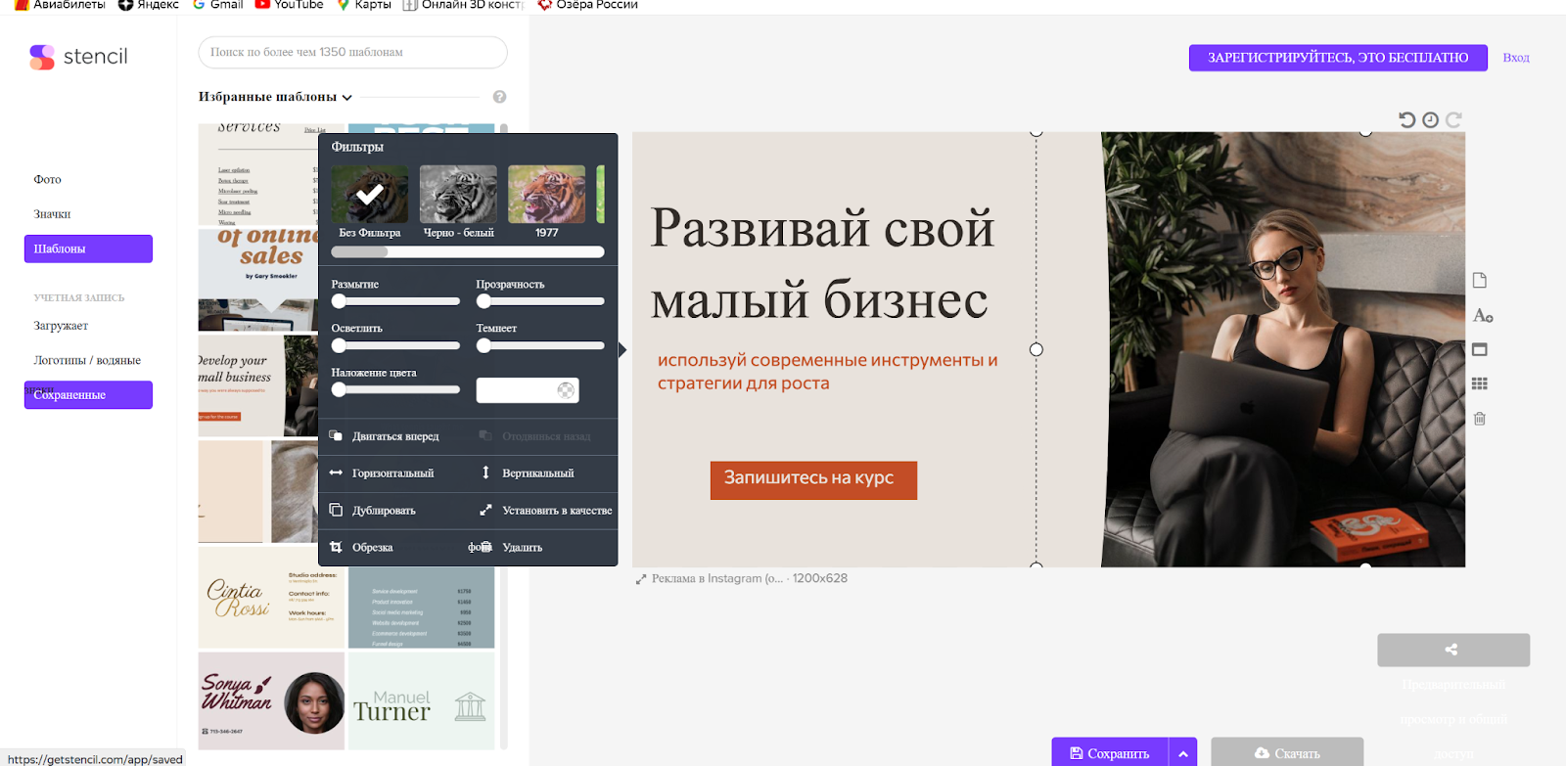The image size is (1566, 766).
Task: Click the blank page icon beside canvas
Action: pos(1480,281)
